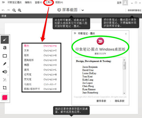The height and width of the screenshot is (118, 142).
Task: Select the pixelate mosaic tool
Action: click(x=5, y=80)
